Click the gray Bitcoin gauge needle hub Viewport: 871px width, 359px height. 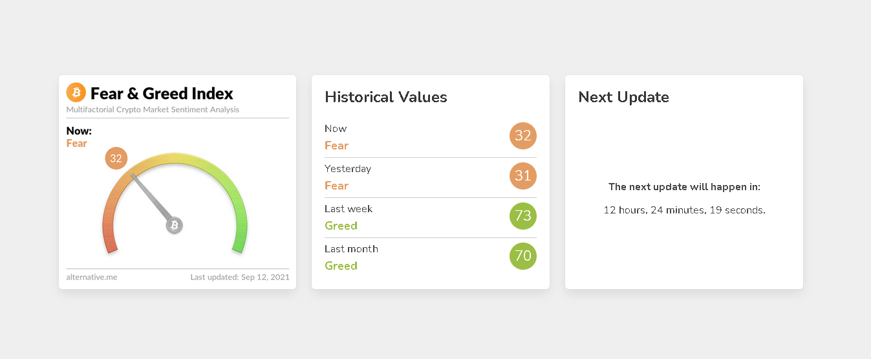174,225
